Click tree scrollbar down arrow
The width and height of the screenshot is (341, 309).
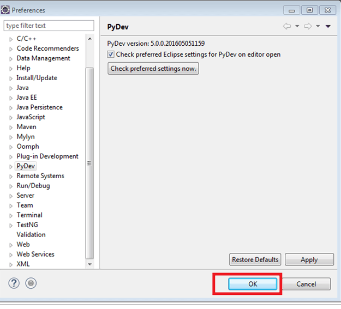click(90, 264)
